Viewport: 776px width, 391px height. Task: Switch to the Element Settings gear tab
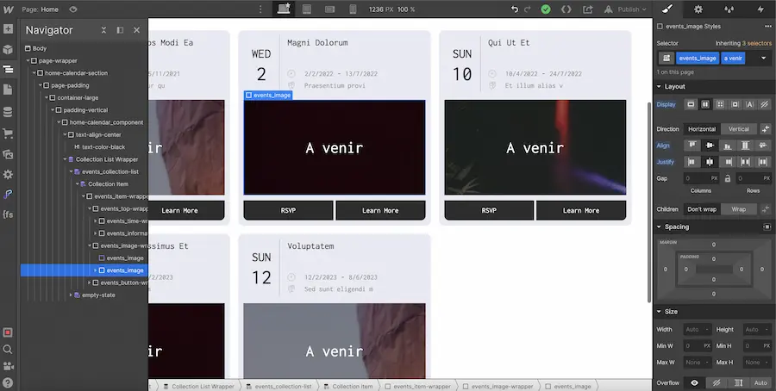click(x=698, y=9)
